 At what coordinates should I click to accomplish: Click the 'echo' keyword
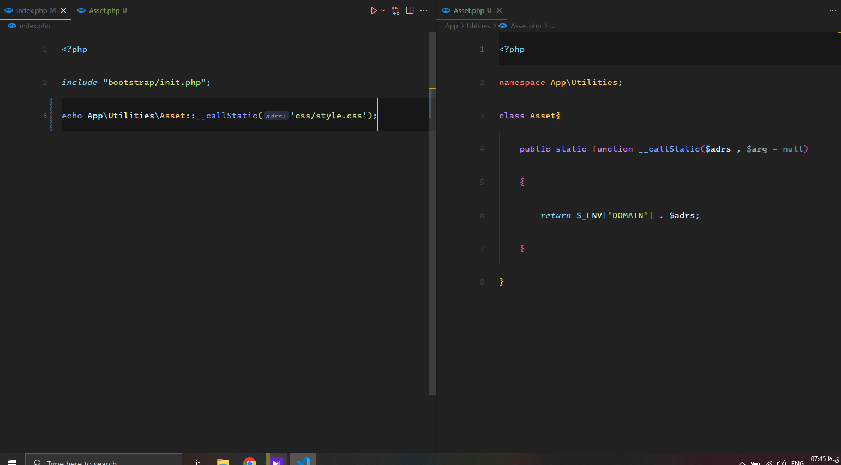(71, 116)
